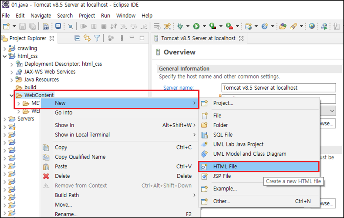Viewport: 344px width, 218px height.
Task: Click the Open Type folder icon
Action: tap(283, 26)
